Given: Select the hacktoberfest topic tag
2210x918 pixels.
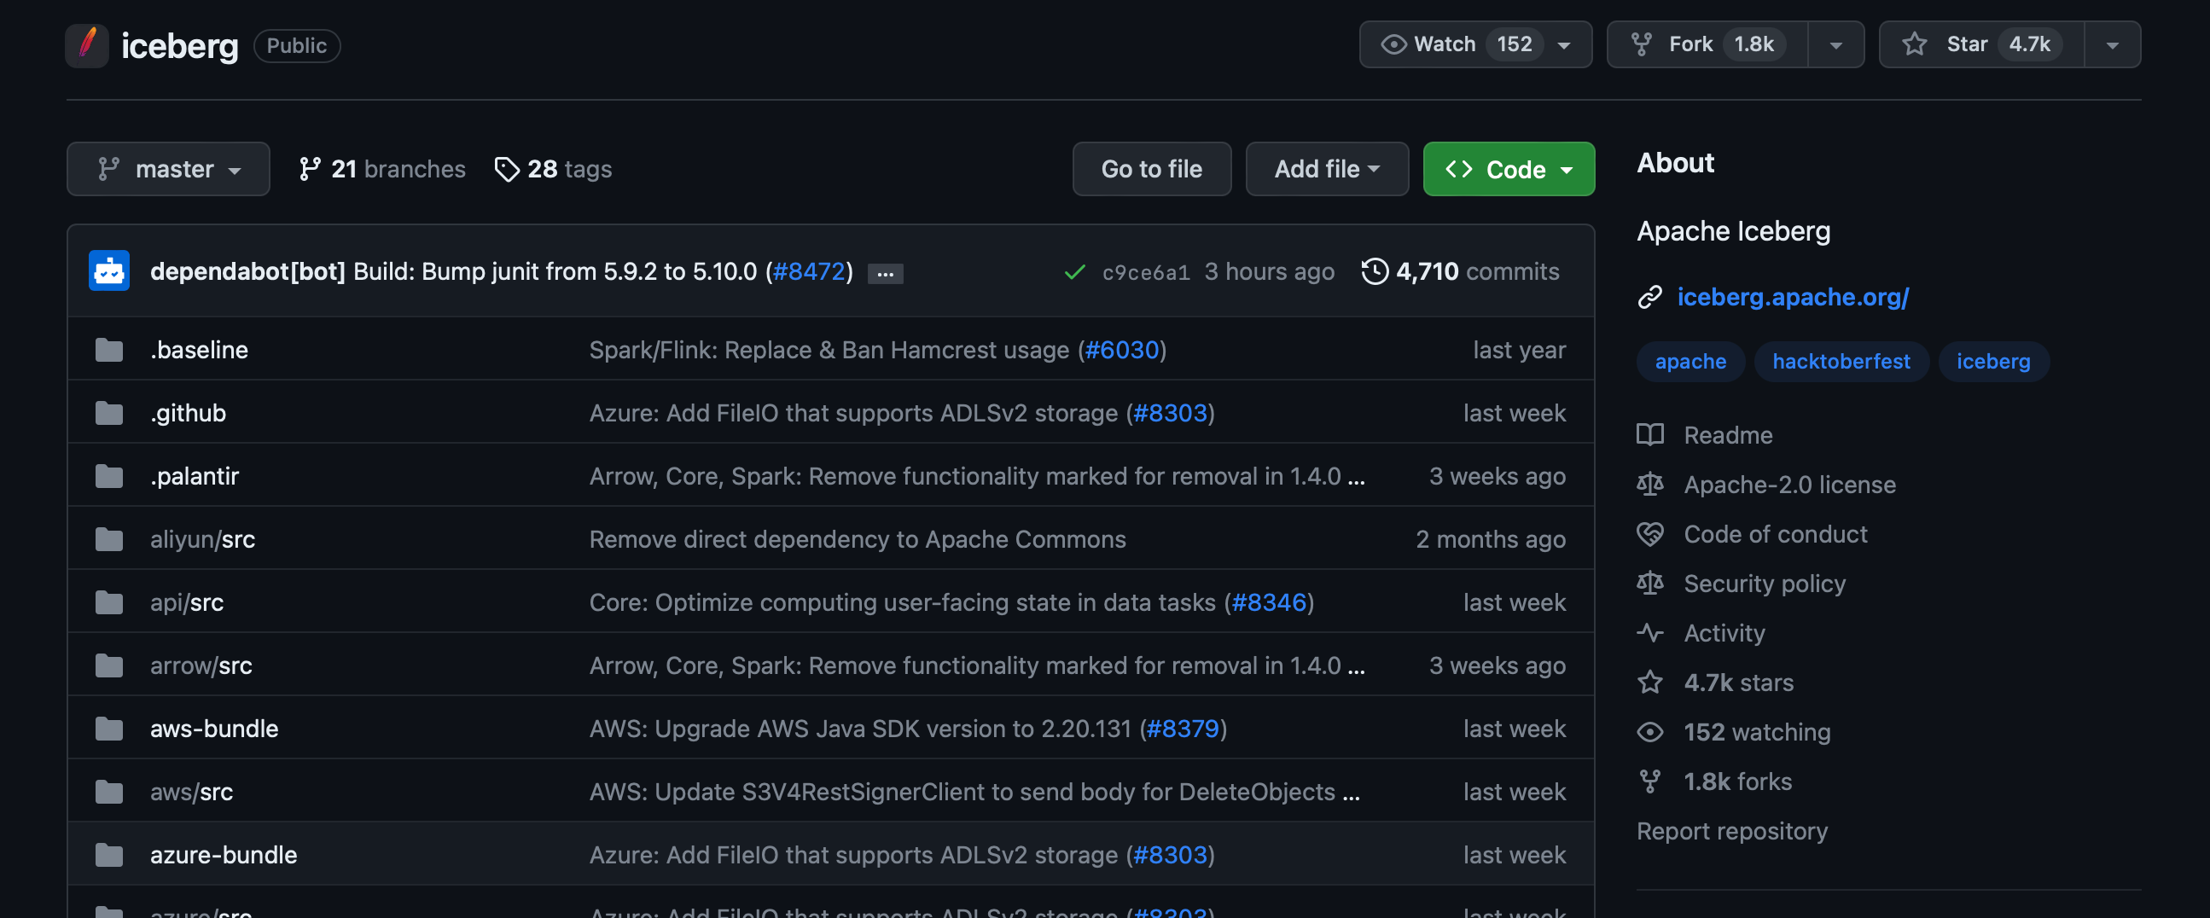Looking at the screenshot, I should click(x=1841, y=361).
